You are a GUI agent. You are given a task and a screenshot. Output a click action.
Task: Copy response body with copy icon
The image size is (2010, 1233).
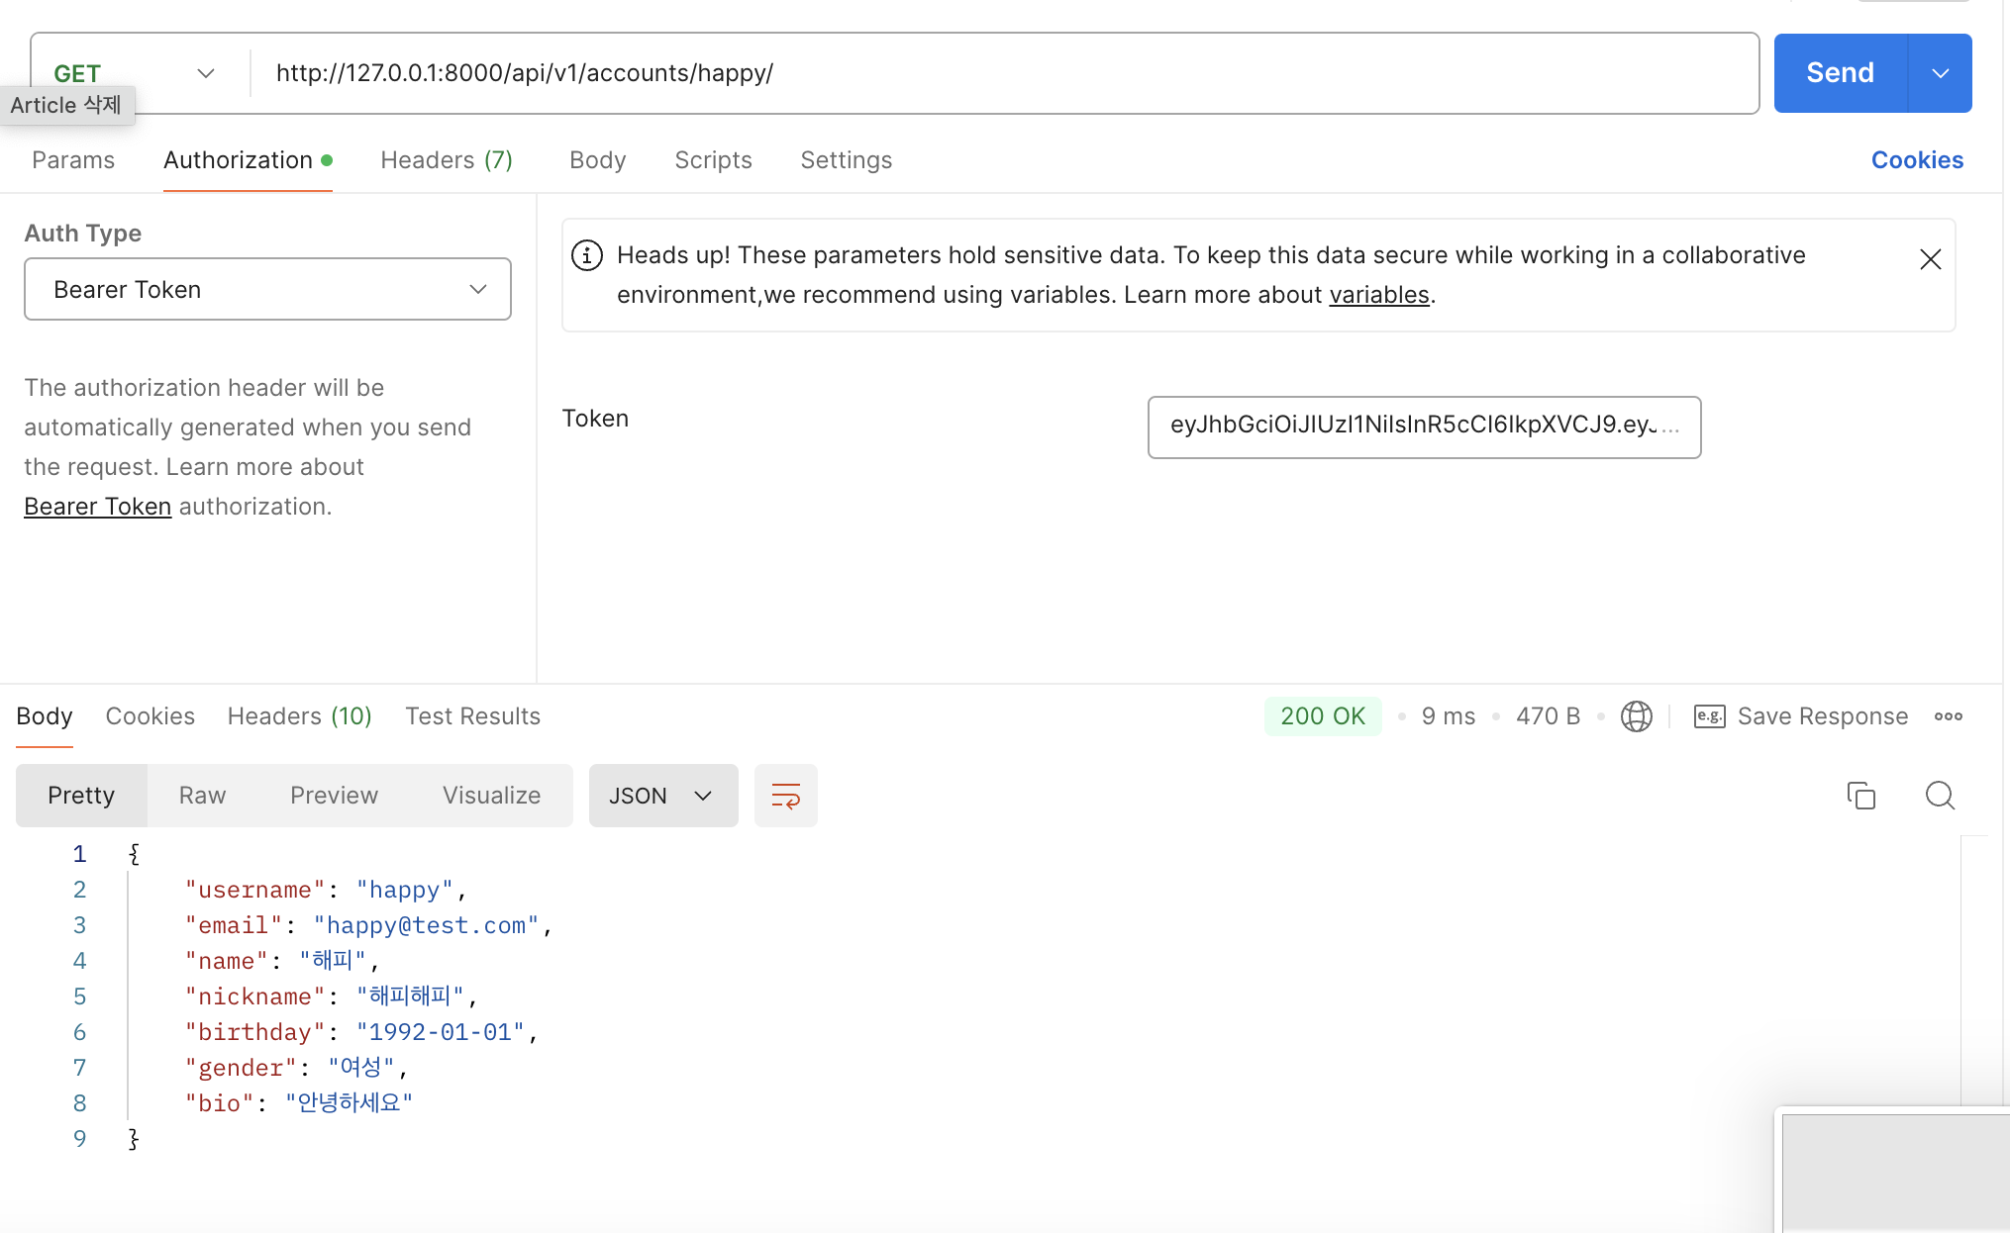click(x=1860, y=796)
